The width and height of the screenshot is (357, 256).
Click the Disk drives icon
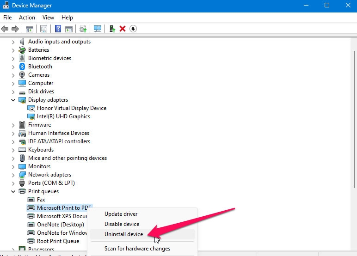[22, 92]
